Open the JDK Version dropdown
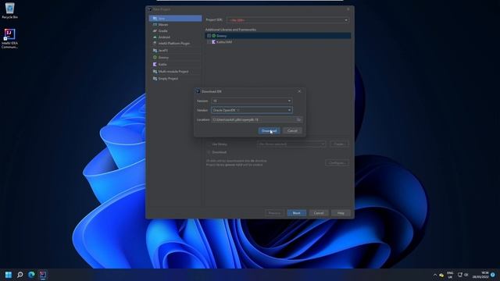 (252, 101)
